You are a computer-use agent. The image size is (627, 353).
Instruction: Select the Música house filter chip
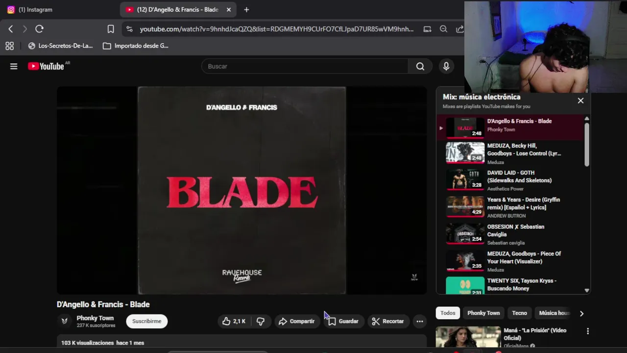[x=554, y=313]
